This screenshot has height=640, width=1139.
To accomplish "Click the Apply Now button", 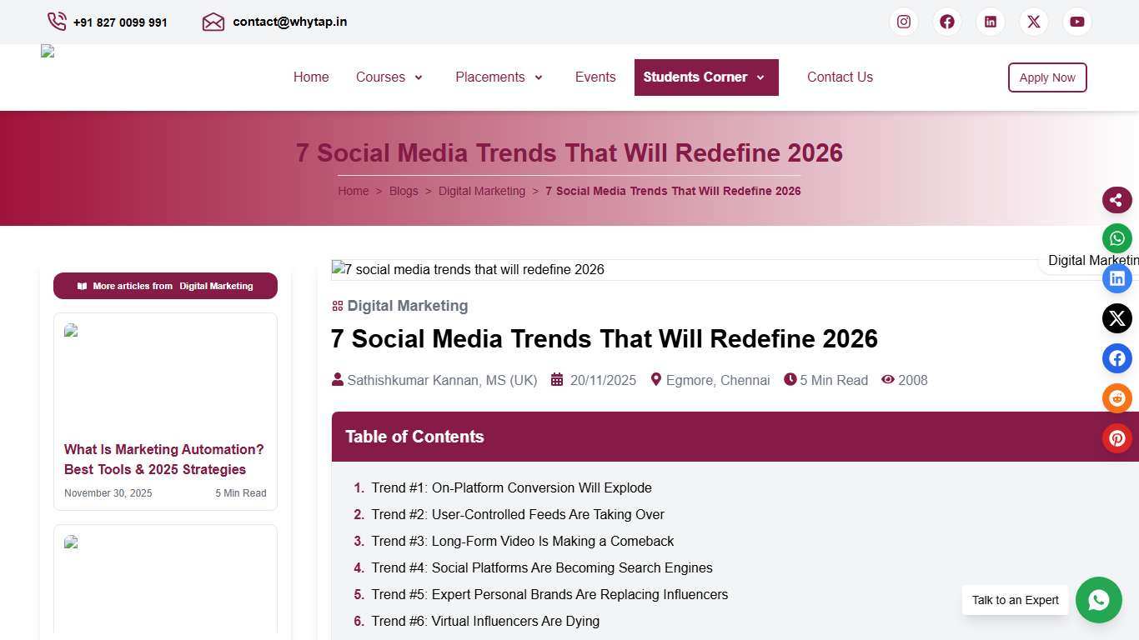I will coord(1047,77).
